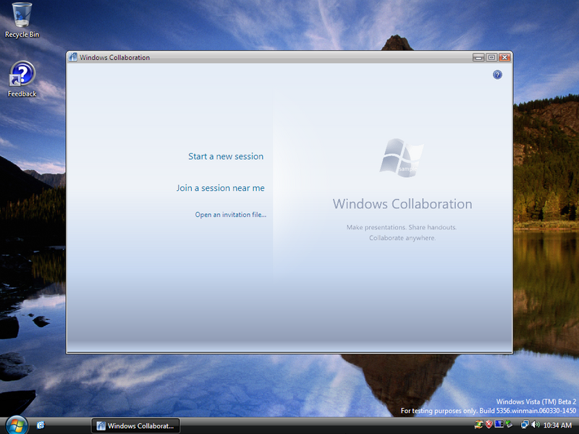Image resolution: width=579 pixels, height=434 pixels.
Task: Click the blue Help question mark icon
Action: tap(497, 75)
